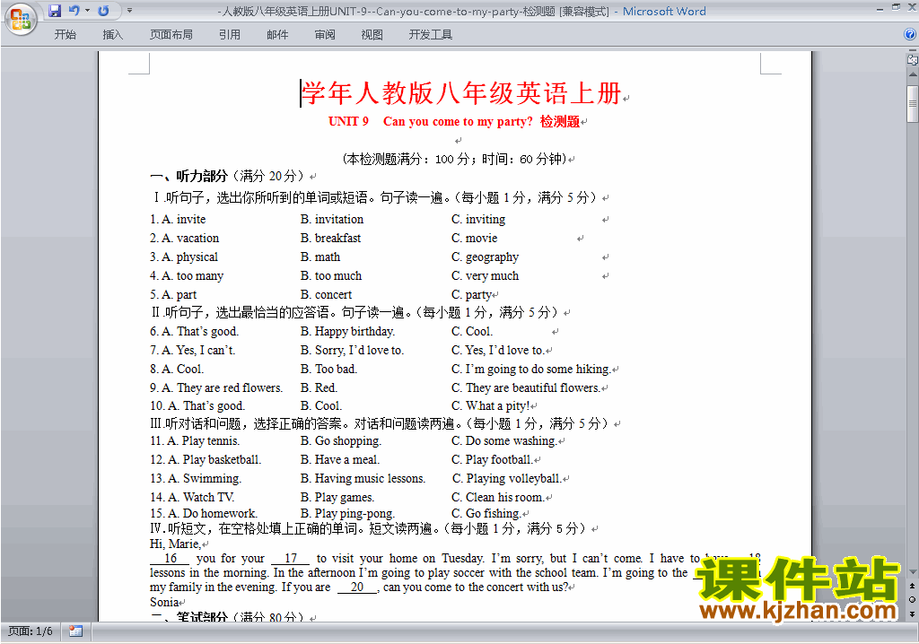Viewport: 919px width, 644px height.
Task: Click the signature 'Sonia'
Action: point(164,602)
